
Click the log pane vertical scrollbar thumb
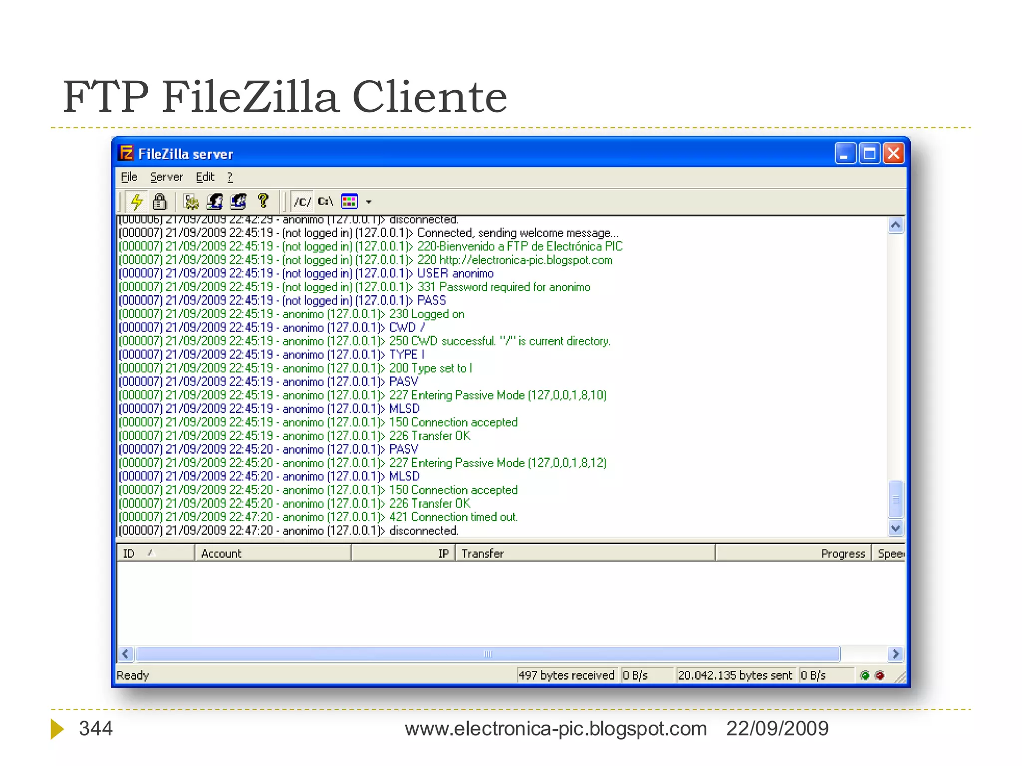[896, 499]
